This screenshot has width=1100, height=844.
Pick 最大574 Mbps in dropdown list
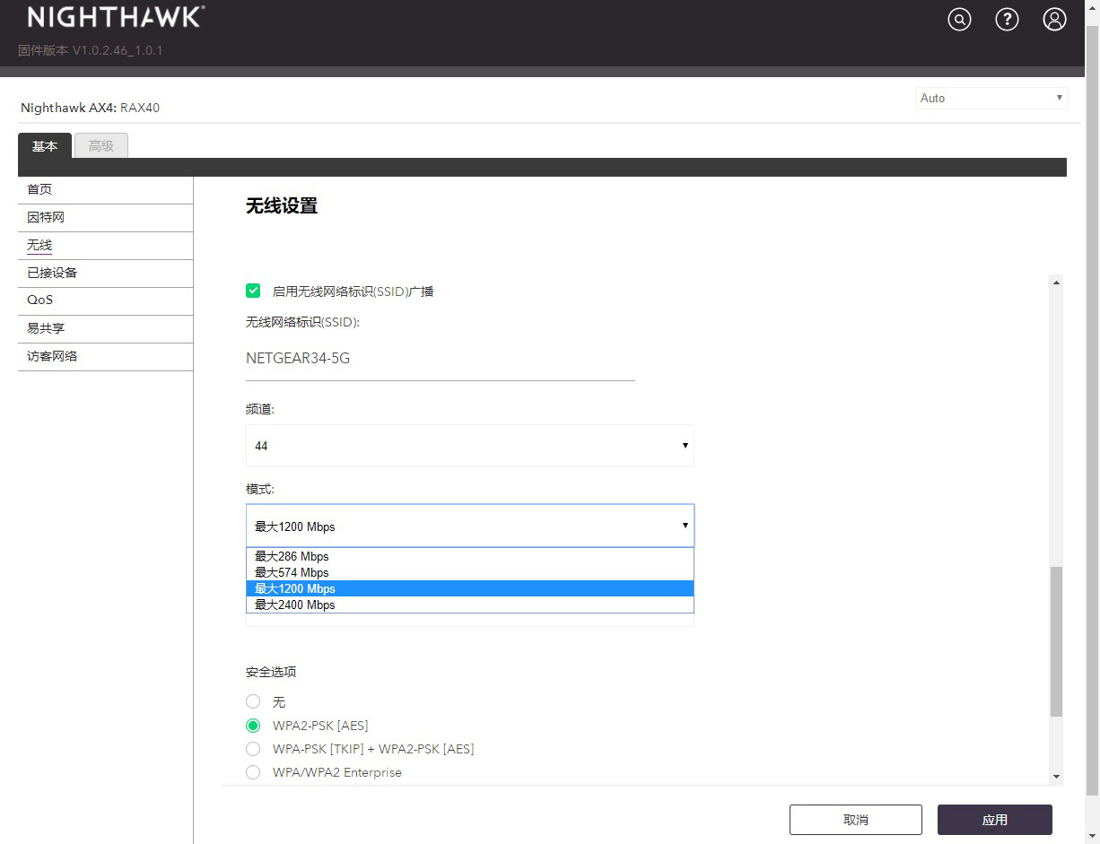tap(470, 572)
